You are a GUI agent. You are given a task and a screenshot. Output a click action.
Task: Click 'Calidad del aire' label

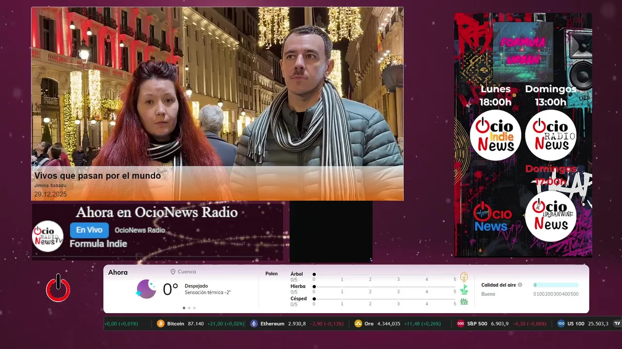499,285
